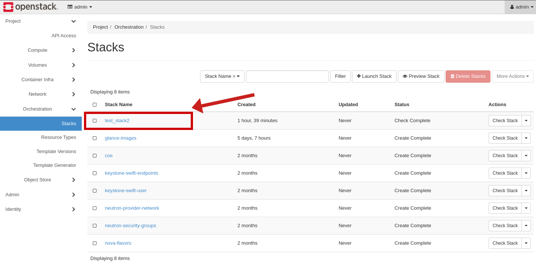
Task: Open the admin user menu
Action: [521, 7]
